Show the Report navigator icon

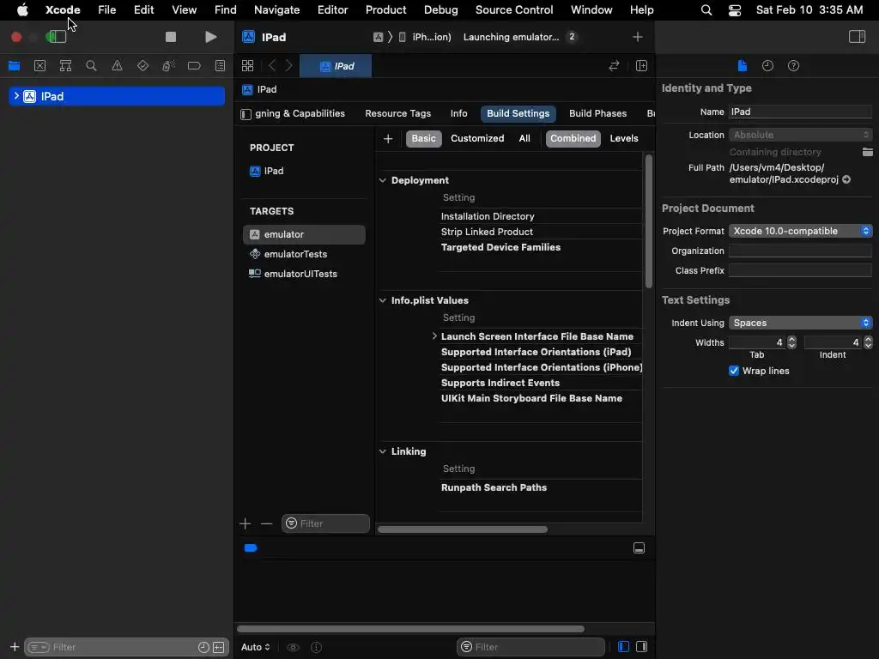pos(221,65)
